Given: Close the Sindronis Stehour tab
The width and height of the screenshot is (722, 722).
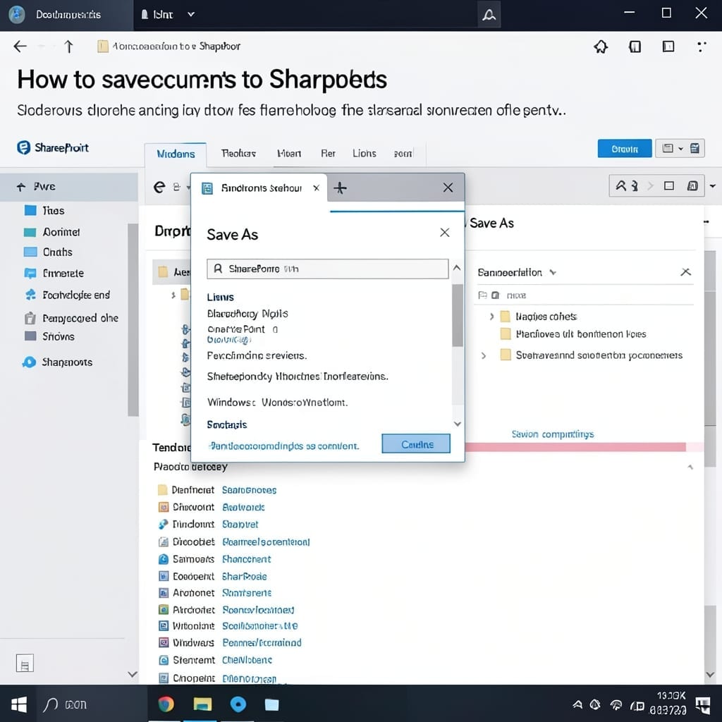Looking at the screenshot, I should click(x=317, y=188).
